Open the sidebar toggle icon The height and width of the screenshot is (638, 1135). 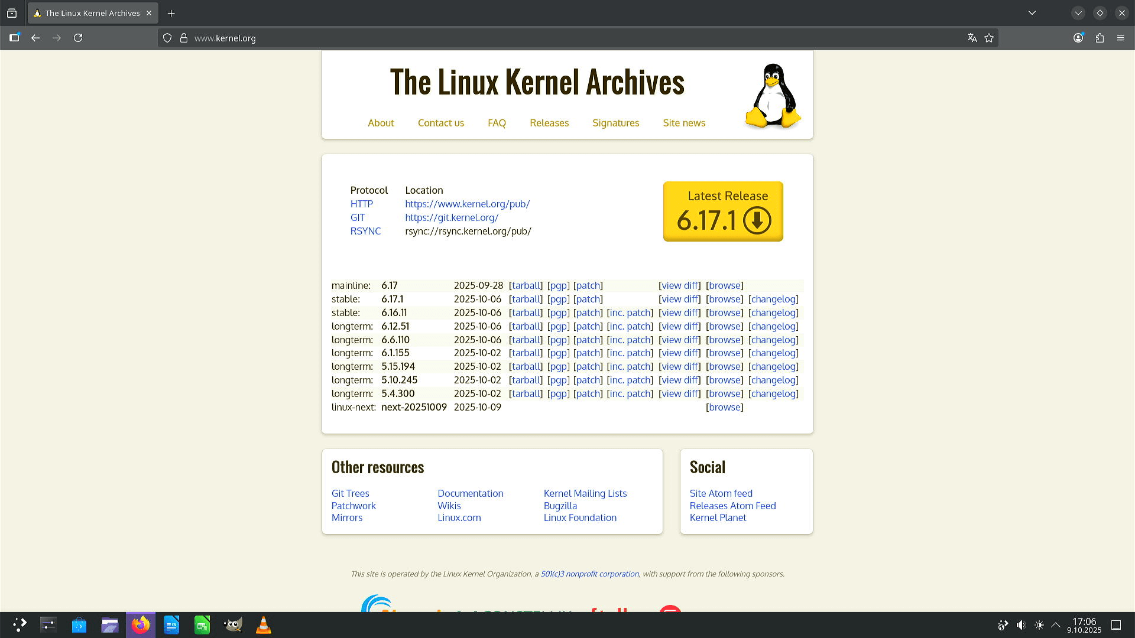(14, 38)
